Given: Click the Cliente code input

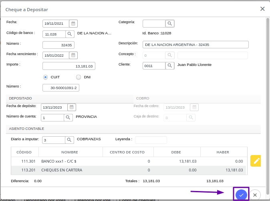Looking at the screenshot, I should 154,66.
